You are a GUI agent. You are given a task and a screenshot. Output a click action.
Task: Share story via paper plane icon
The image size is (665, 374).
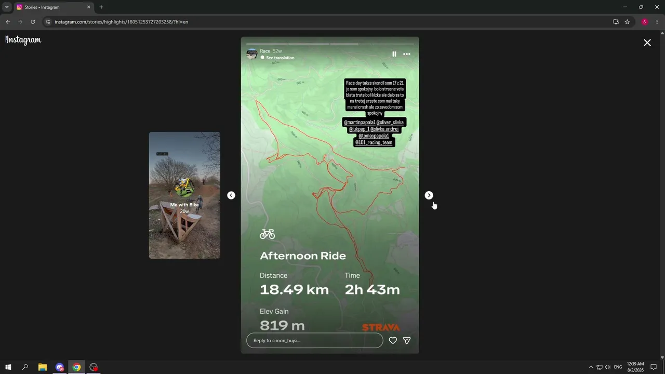pos(407,340)
